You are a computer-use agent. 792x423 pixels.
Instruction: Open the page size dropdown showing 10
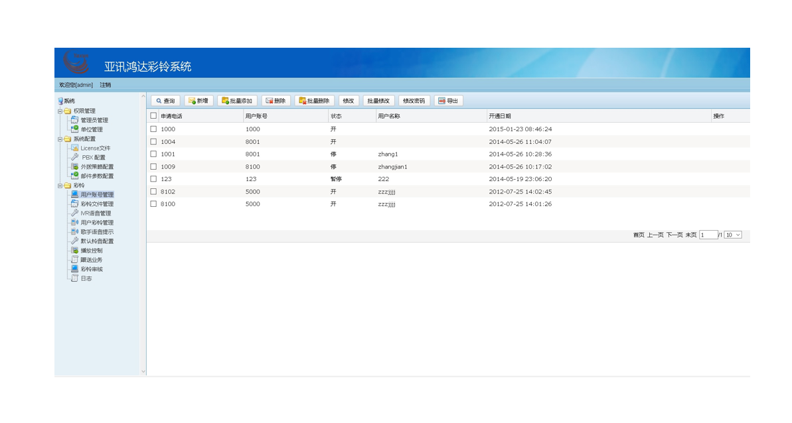pyautogui.click(x=733, y=235)
